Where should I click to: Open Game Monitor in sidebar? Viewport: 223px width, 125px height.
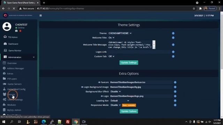click(x=13, y=50)
